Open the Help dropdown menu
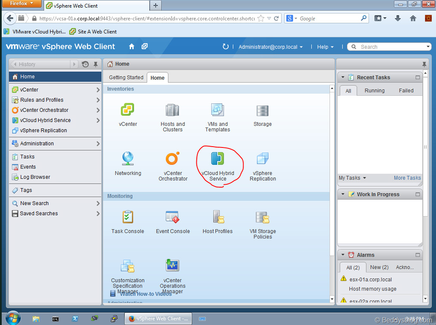Screen dimensions: 436x325 pos(325,47)
